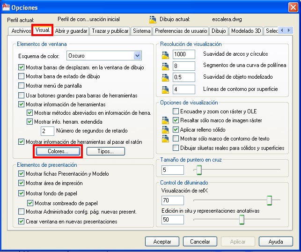Open the Archivos tab
The height and width of the screenshot is (252, 301).
[21, 31]
